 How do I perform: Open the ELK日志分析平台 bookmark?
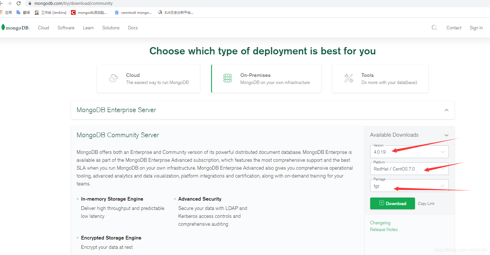[x=176, y=12]
